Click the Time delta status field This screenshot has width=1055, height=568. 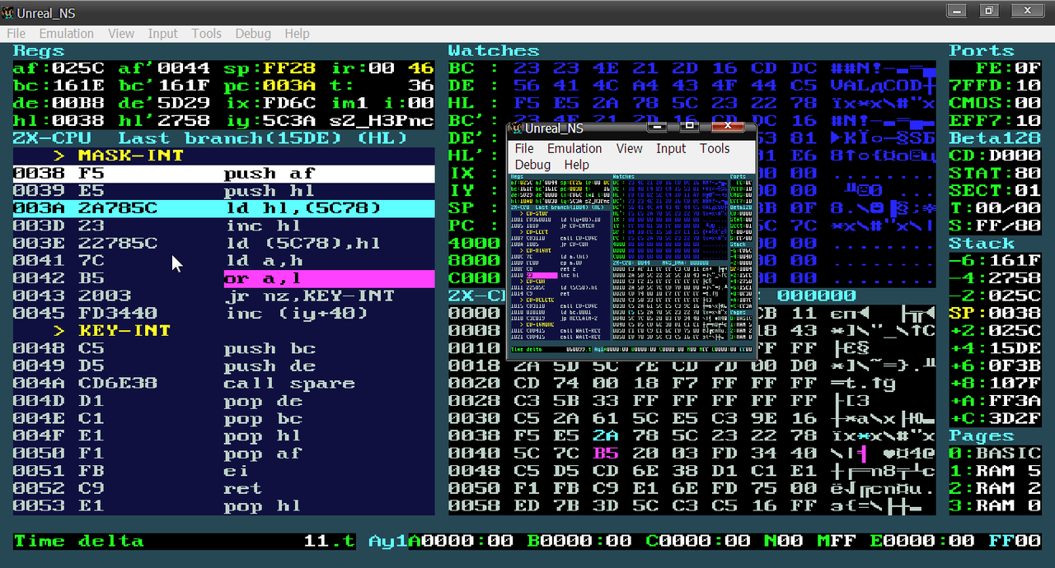[x=184, y=541]
